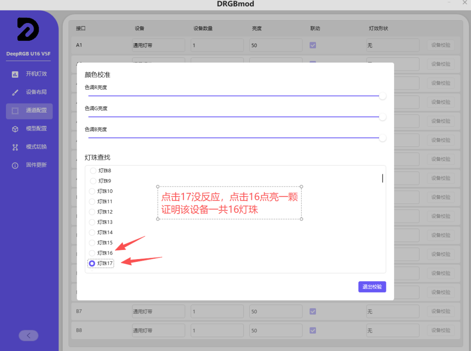This screenshot has width=471, height=351.
Task: Click the 退出校验 button
Action: pos(372,287)
